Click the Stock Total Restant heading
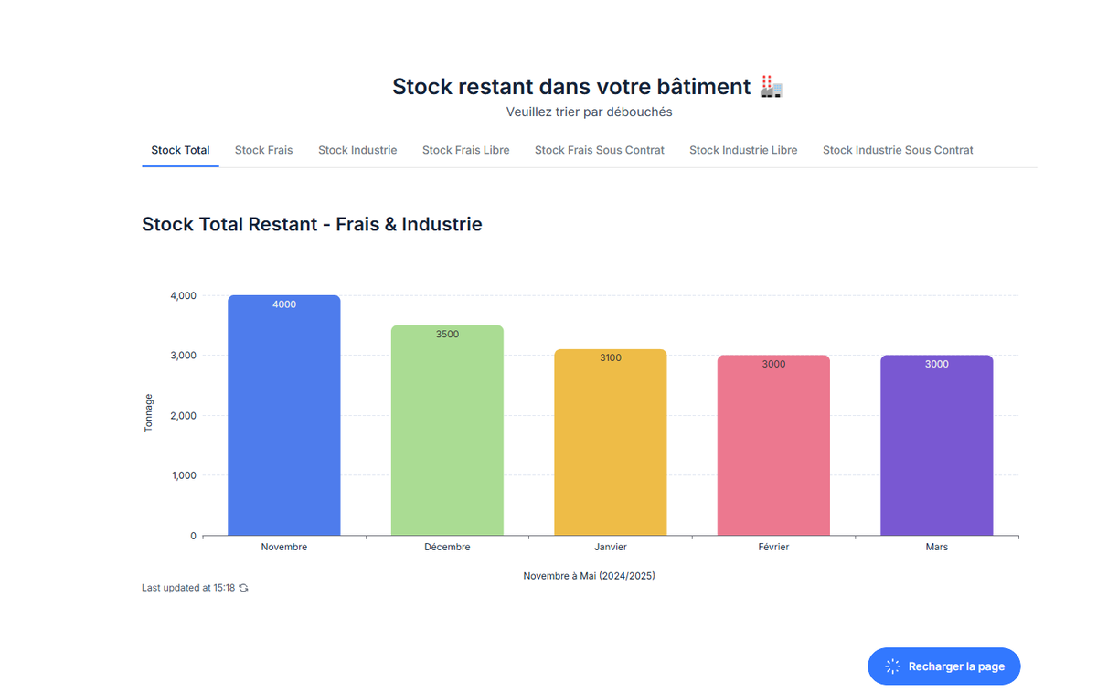Screen dimensions: 1097x693 (x=312, y=224)
